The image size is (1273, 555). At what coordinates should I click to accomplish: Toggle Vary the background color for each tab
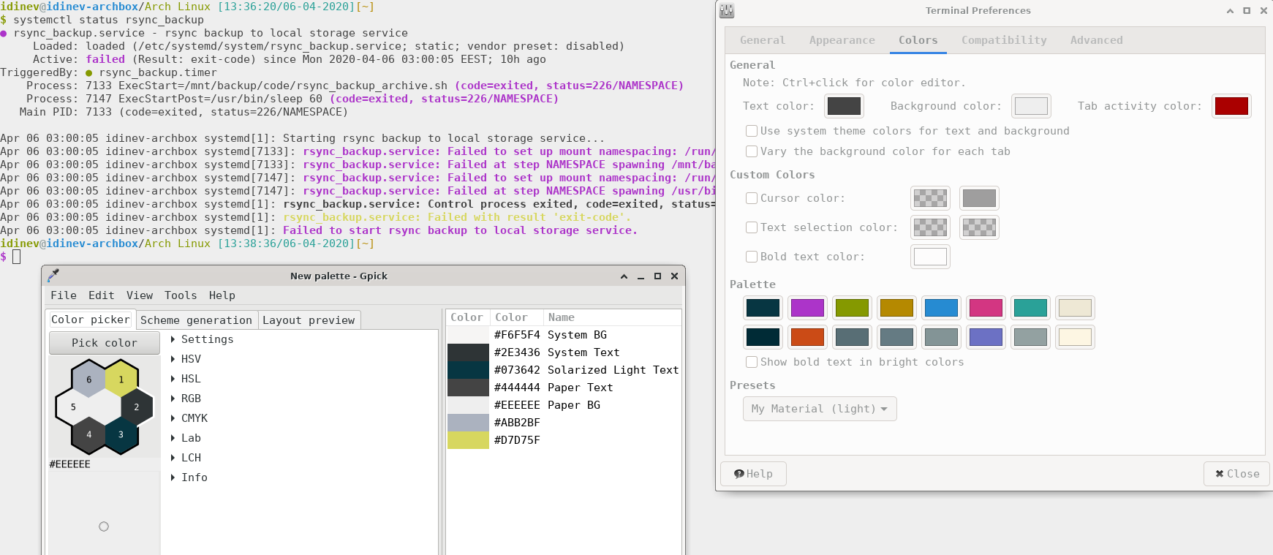(752, 151)
